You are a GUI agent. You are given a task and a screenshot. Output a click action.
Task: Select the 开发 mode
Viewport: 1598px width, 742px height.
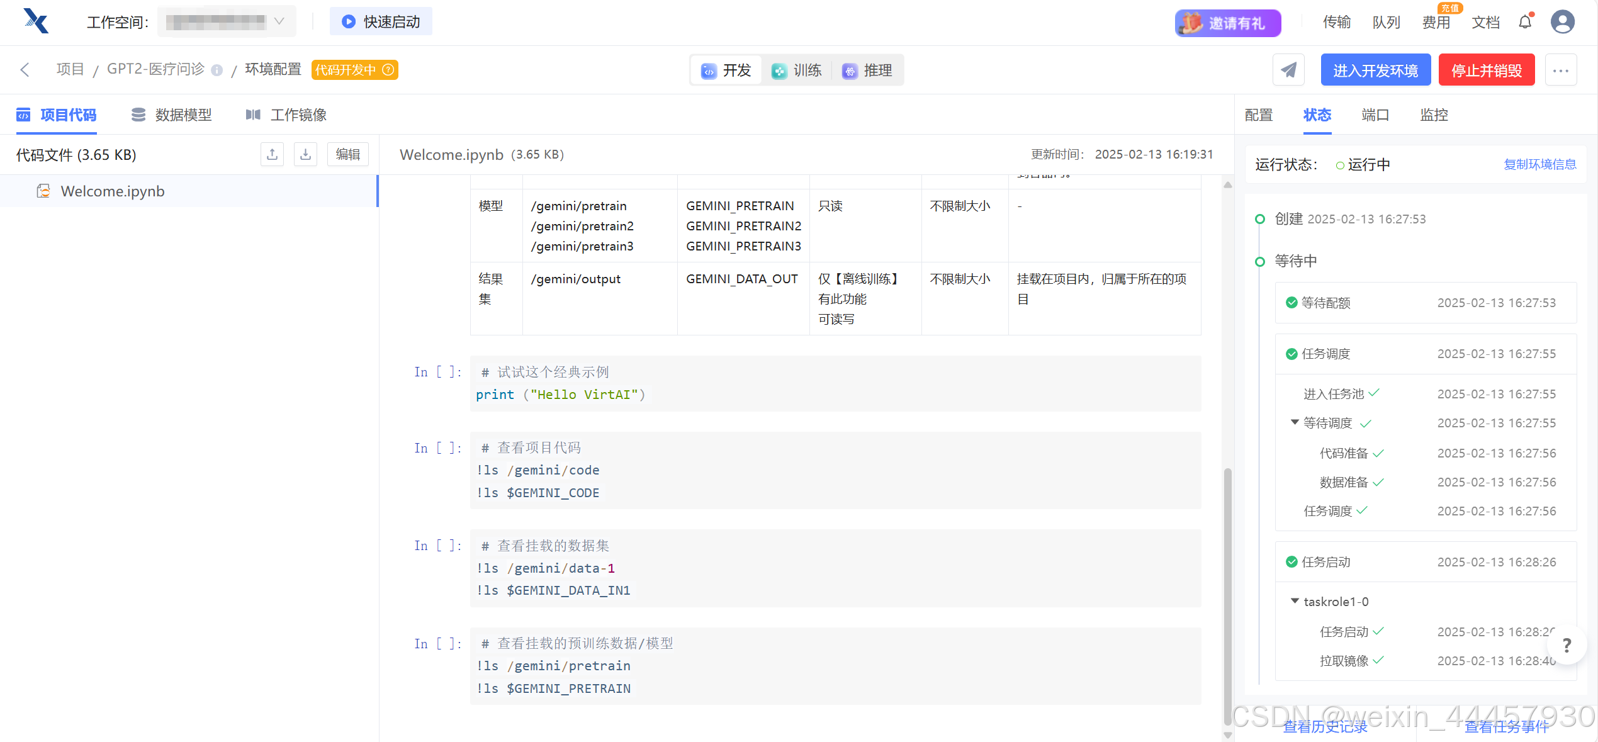point(726,70)
